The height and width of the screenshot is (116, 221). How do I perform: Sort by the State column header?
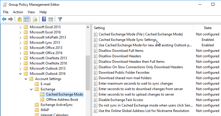[x=207, y=28]
